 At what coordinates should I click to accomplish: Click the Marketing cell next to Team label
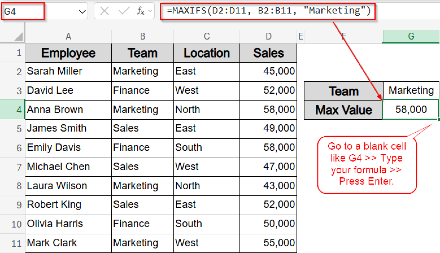tap(410, 91)
